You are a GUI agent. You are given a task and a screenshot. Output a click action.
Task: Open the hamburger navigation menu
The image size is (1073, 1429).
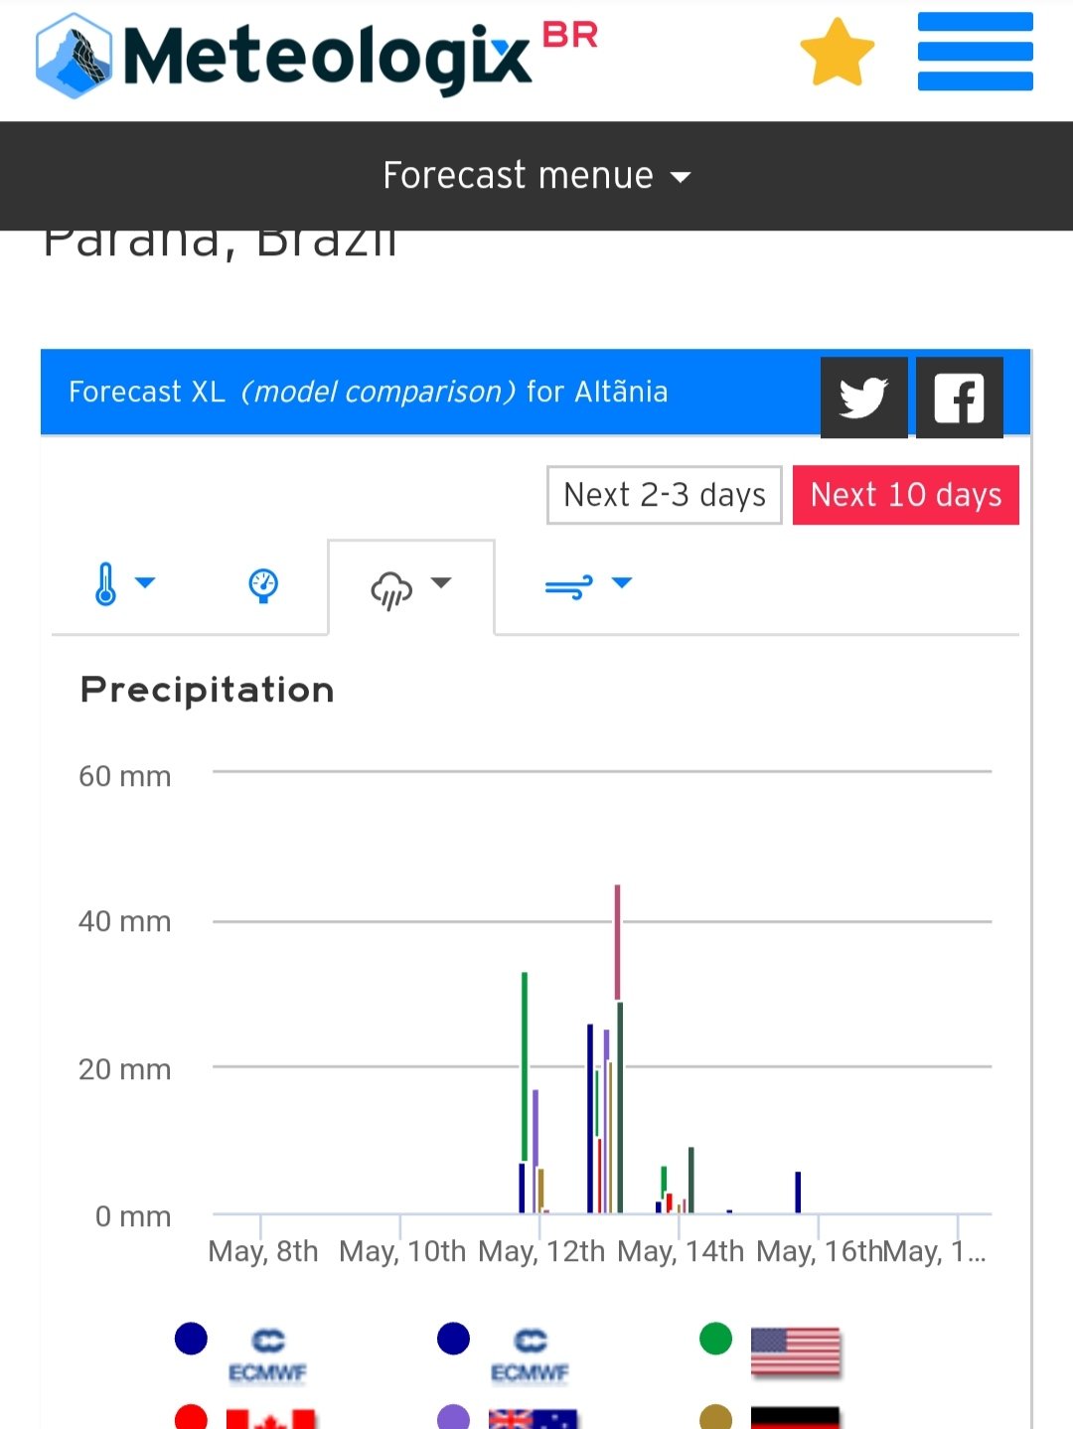[975, 51]
